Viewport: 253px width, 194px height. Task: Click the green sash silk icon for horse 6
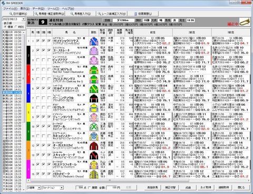[x=94, y=88]
